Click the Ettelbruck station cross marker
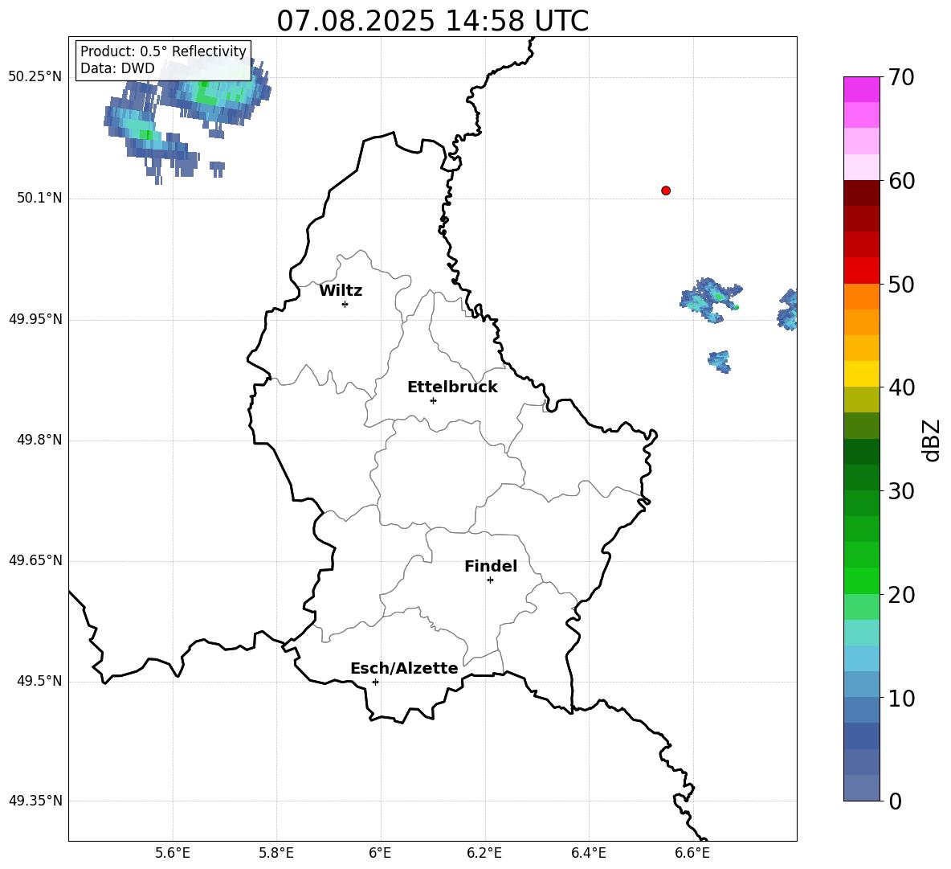 point(433,400)
